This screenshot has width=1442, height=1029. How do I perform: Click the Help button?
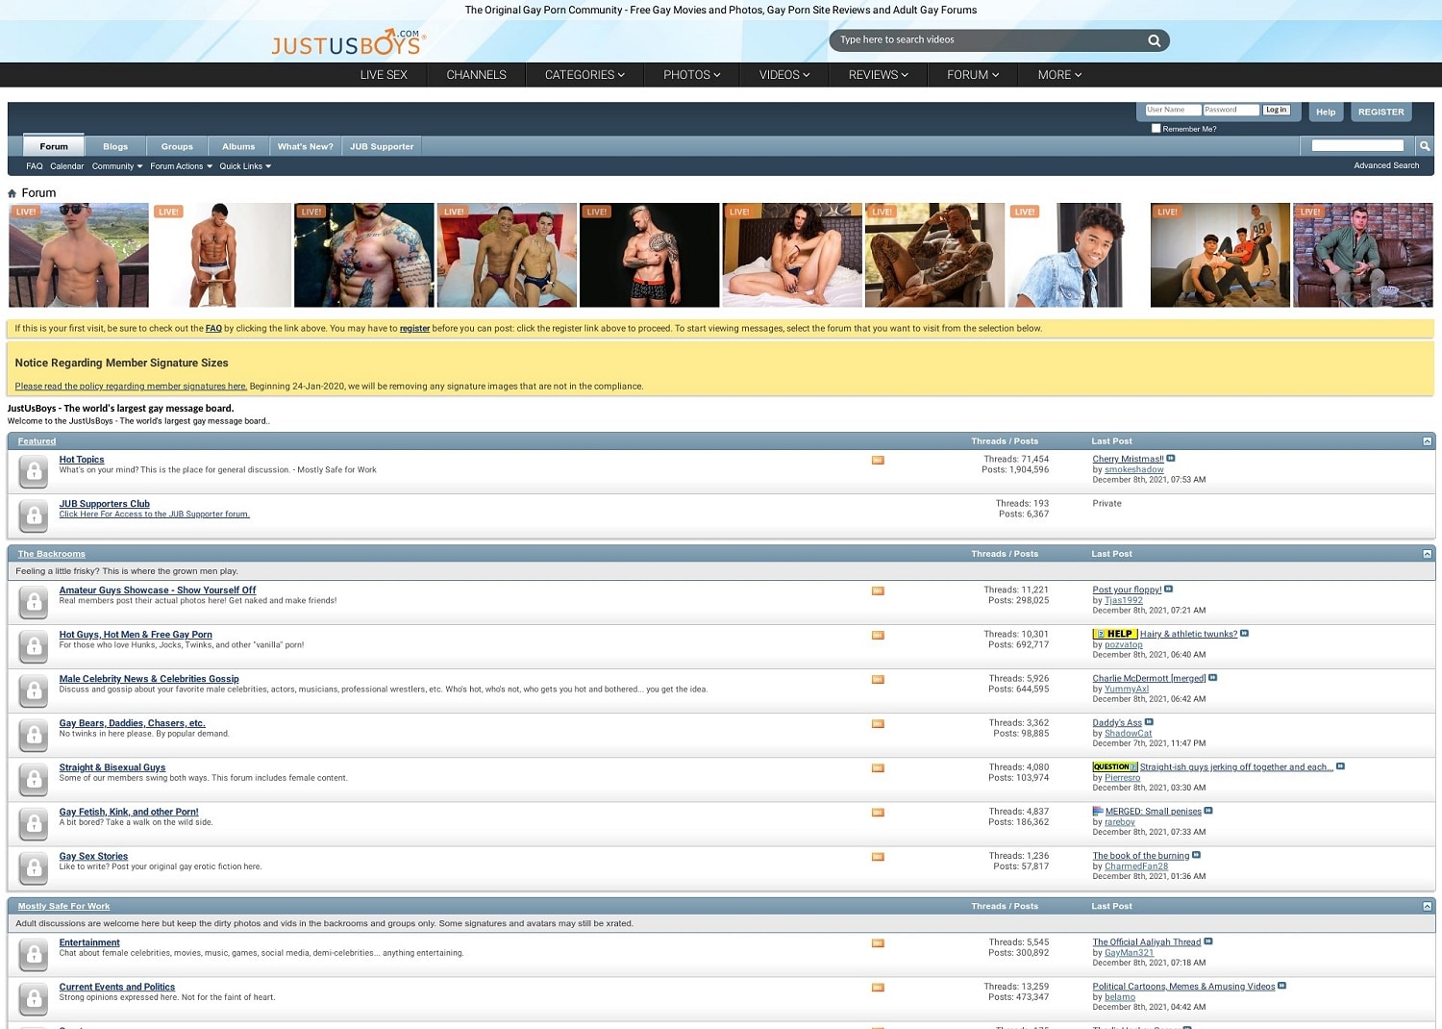click(1326, 112)
